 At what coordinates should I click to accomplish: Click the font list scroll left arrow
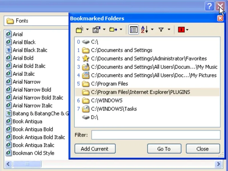pos(8,164)
